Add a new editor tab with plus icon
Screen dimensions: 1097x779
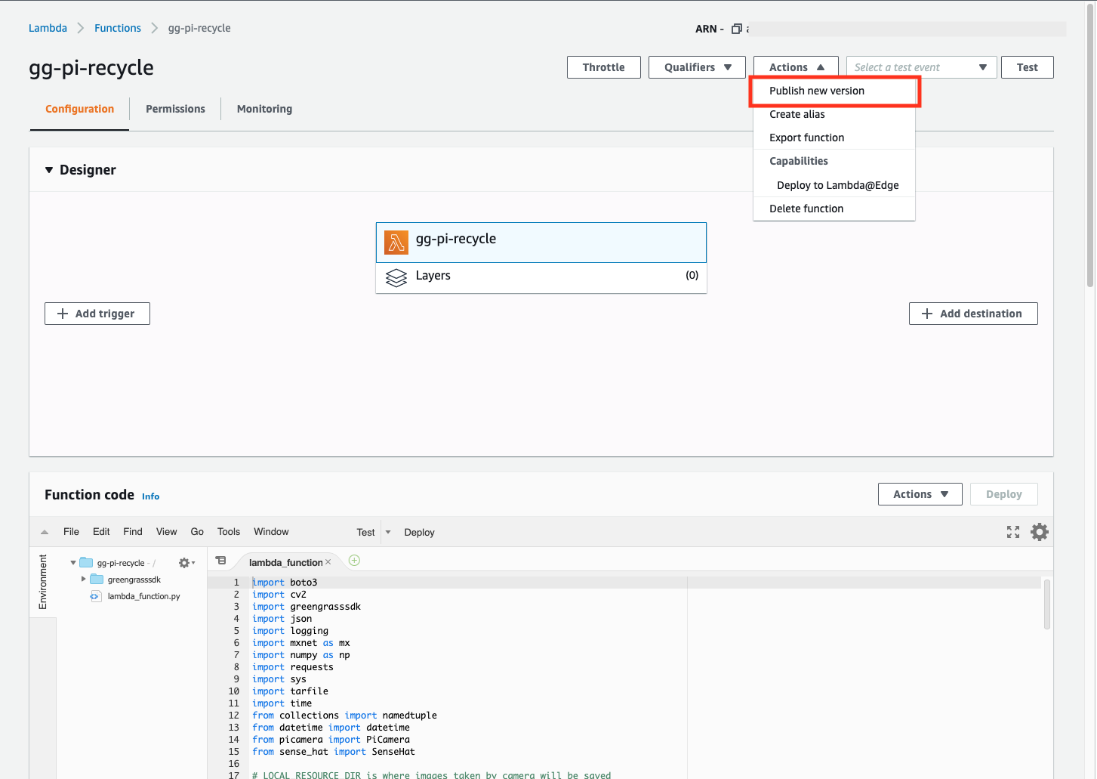tap(354, 561)
